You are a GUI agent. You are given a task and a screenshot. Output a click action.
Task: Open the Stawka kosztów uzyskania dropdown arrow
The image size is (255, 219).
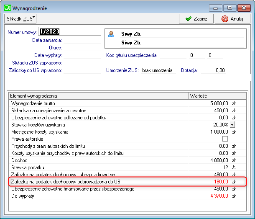coord(232,125)
